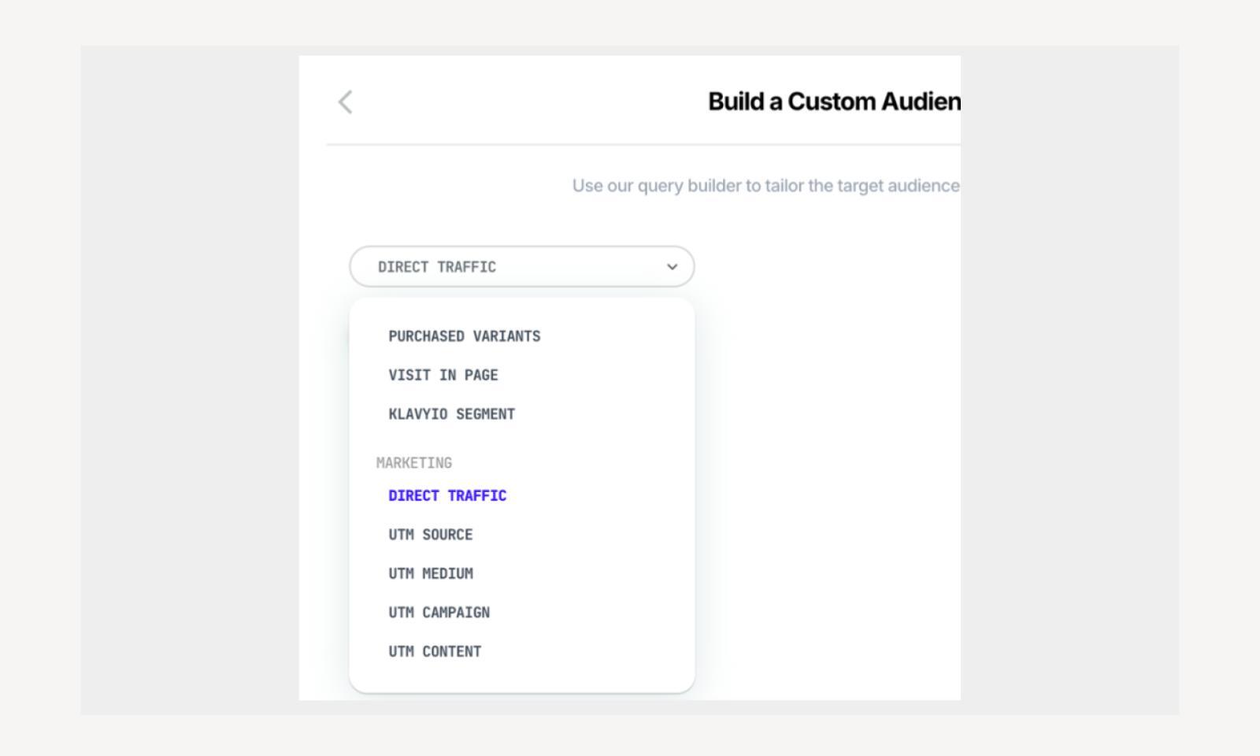Select the Klaviyo Segment option

click(451, 414)
